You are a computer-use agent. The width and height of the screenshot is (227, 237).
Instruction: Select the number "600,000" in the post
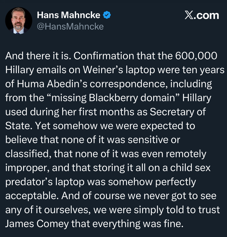click(196, 56)
